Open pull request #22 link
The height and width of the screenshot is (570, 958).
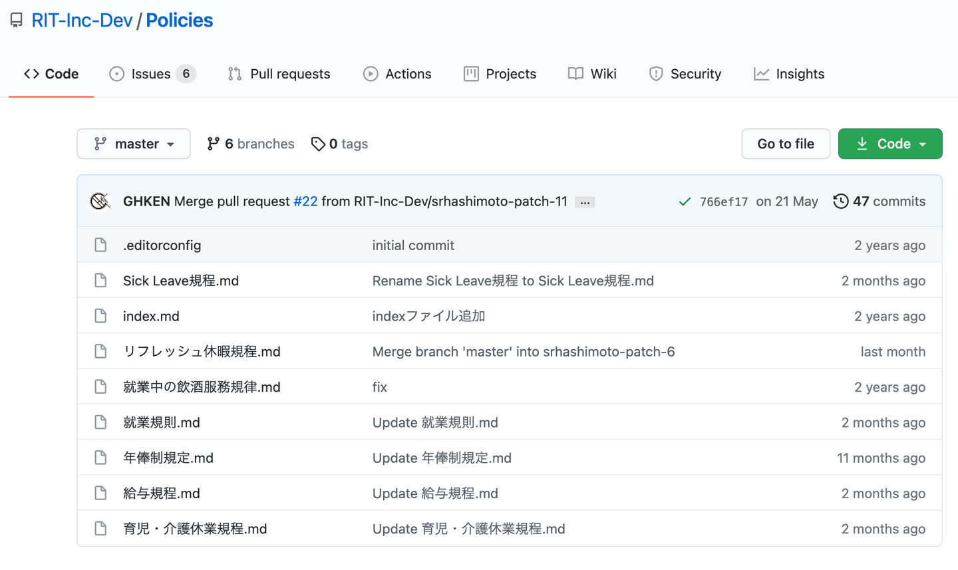305,201
